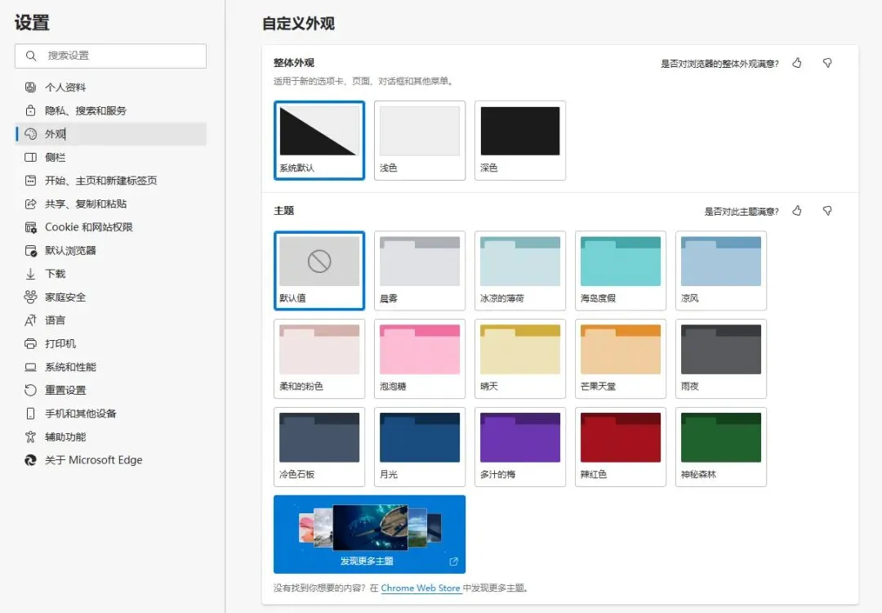This screenshot has width=882, height=613.
Task: Click the printer icon beside 打印机
Action: tap(30, 344)
